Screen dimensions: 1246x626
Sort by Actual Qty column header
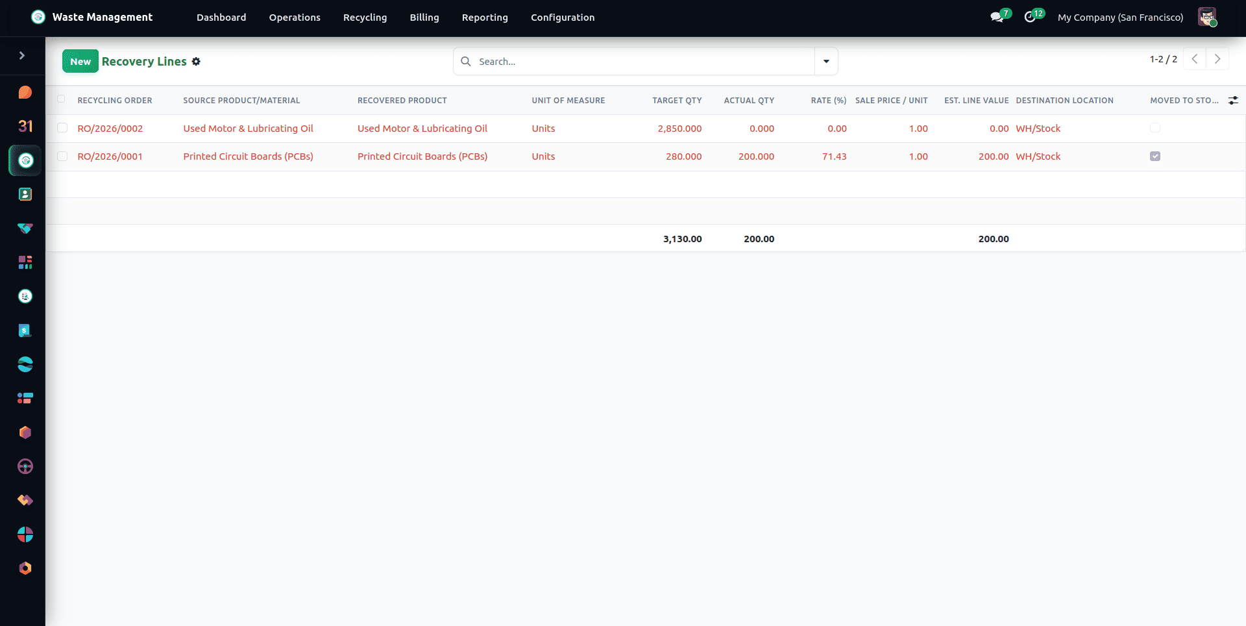749,100
